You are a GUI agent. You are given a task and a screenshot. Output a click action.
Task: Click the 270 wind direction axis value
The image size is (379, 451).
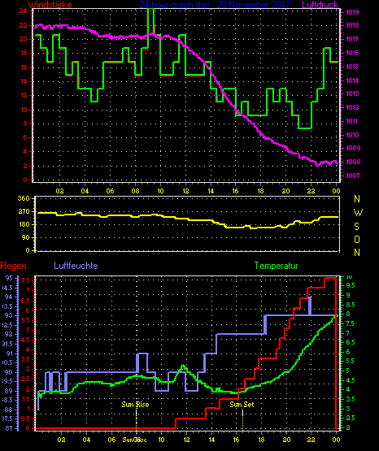tap(24, 212)
